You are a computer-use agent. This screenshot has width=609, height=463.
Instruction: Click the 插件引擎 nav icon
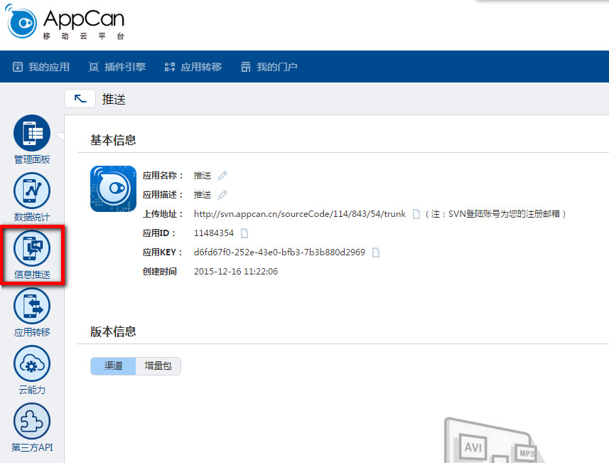click(94, 67)
